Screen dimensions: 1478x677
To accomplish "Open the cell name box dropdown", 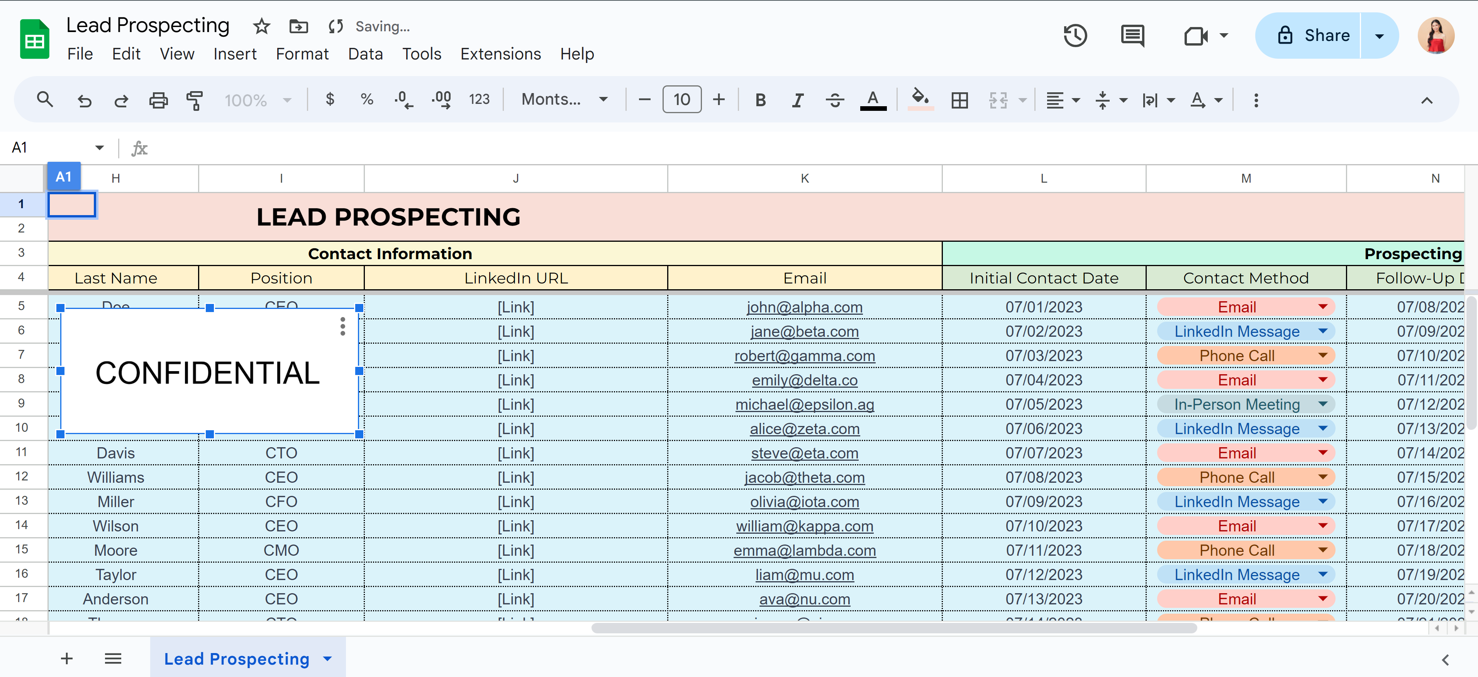I will point(99,148).
